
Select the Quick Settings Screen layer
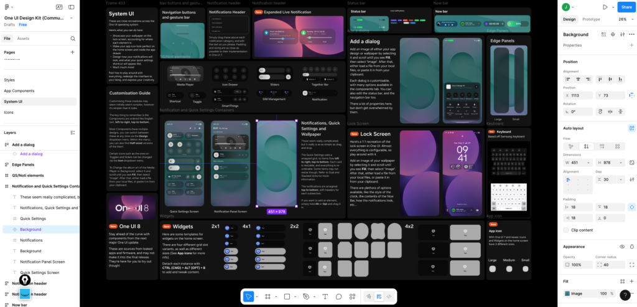40,272
